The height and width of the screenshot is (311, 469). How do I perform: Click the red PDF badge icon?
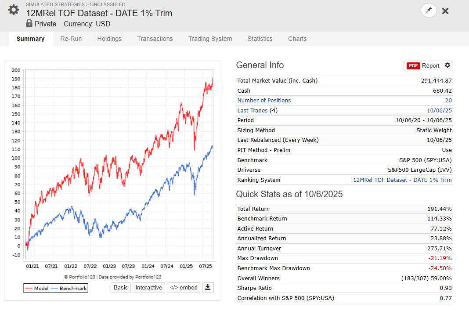[x=413, y=66]
